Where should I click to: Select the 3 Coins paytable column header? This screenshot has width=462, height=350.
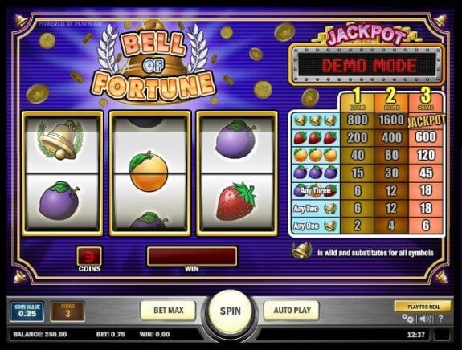click(x=426, y=100)
